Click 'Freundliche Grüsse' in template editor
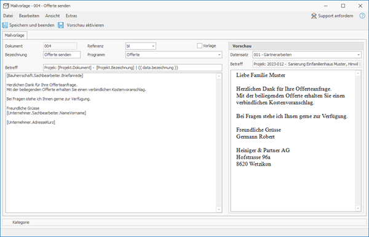The height and width of the screenshot is (237, 369). (x=23, y=108)
